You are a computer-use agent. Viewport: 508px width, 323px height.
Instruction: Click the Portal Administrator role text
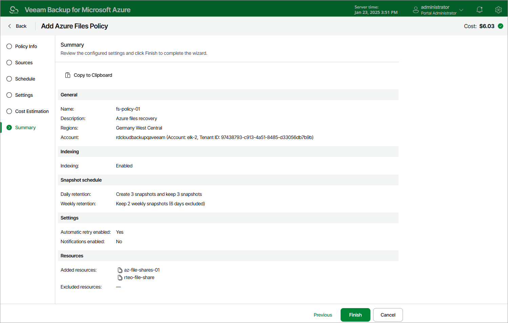(439, 13)
